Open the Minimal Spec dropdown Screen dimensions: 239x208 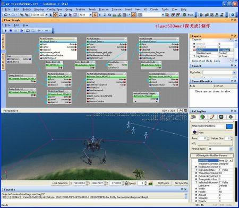(231, 149)
